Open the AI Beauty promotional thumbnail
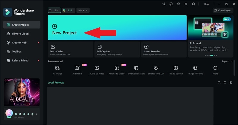The height and width of the screenshot is (125, 238). click(22, 92)
